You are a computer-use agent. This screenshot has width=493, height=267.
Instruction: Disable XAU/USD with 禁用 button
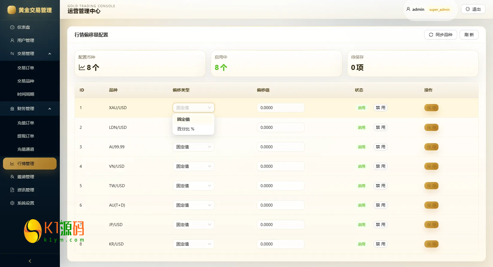(380, 108)
